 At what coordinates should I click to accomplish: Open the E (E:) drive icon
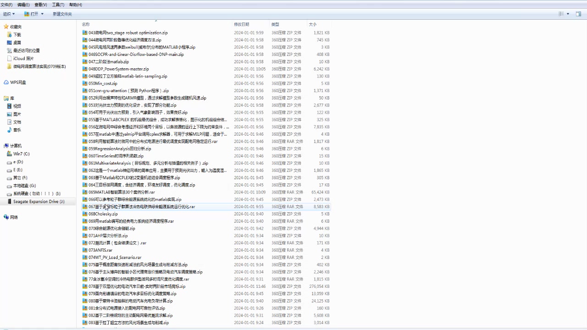(x=10, y=170)
